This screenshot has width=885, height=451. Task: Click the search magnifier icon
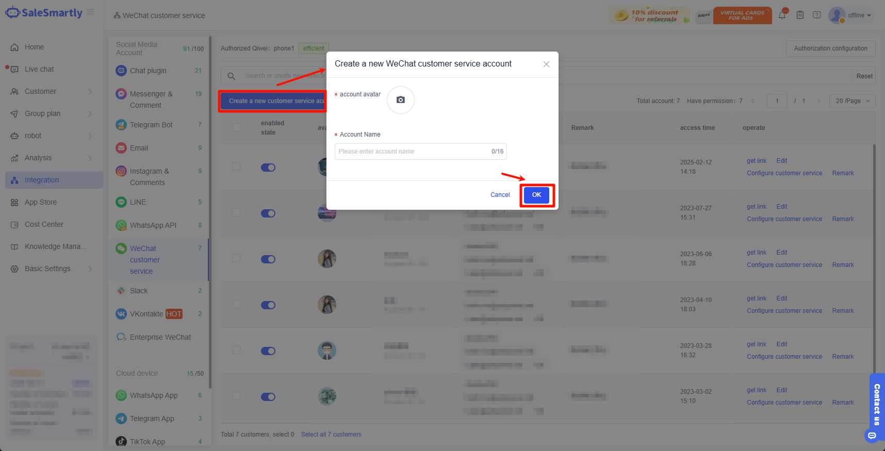[x=232, y=76]
